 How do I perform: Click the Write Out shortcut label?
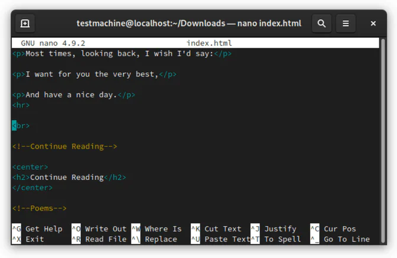tap(105, 229)
